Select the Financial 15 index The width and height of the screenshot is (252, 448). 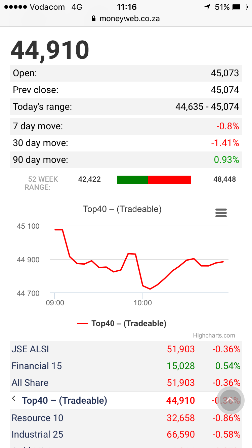click(x=126, y=366)
